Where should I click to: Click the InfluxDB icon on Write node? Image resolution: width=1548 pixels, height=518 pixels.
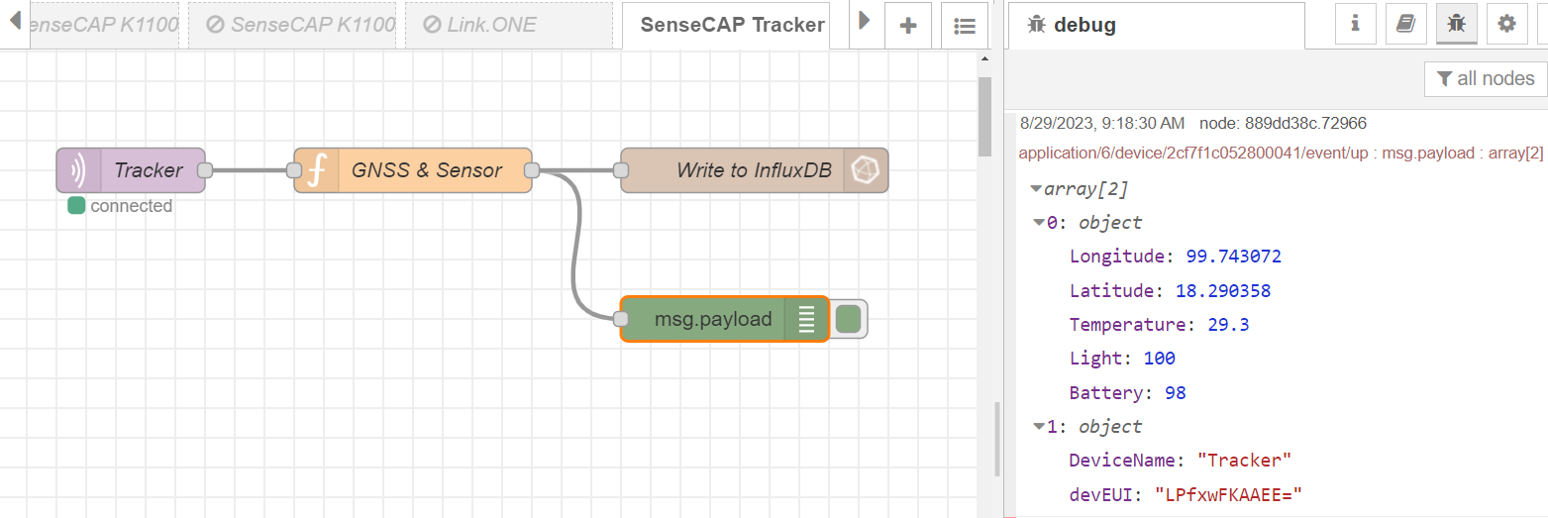pos(866,170)
